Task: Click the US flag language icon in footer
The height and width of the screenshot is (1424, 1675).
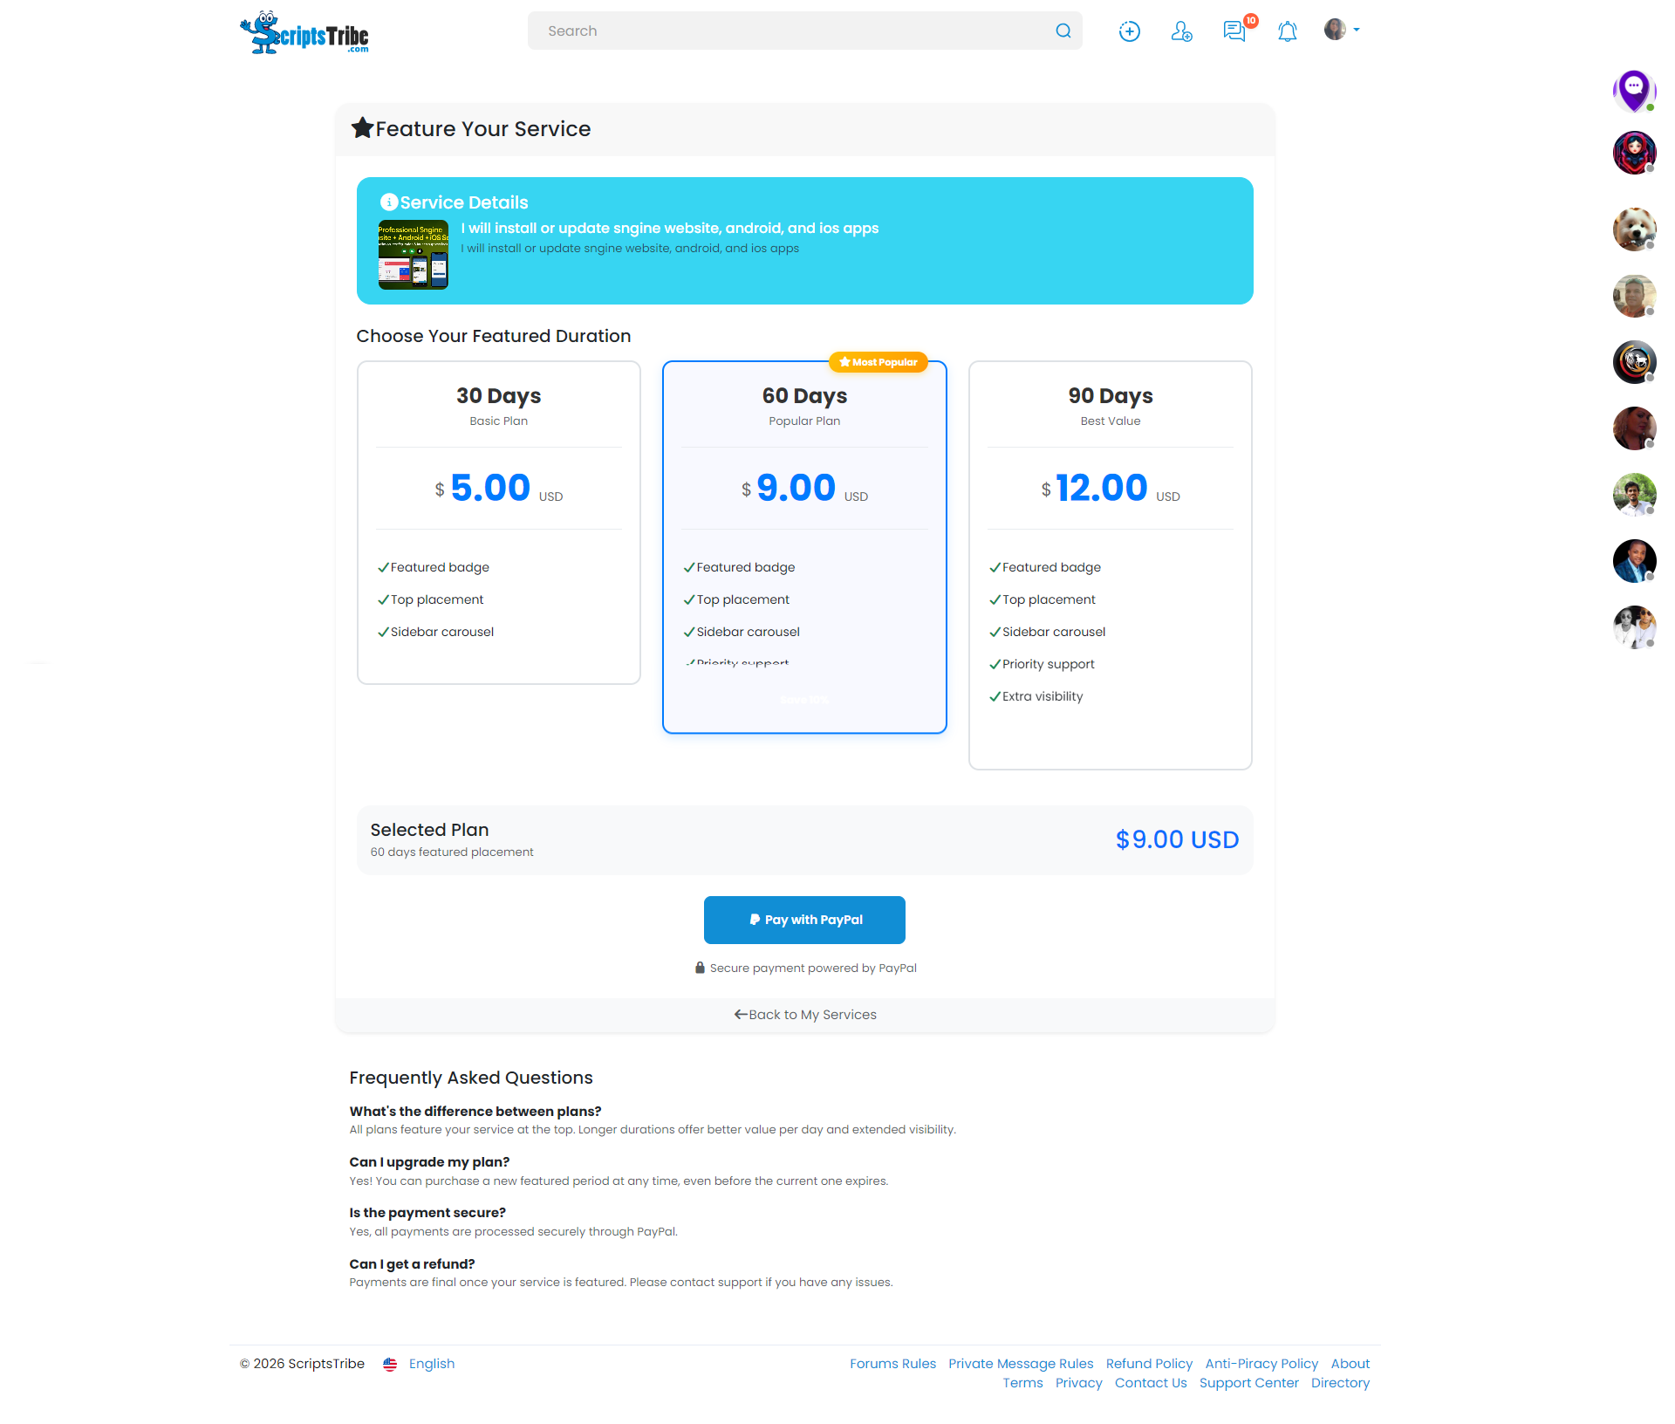Action: (390, 1363)
